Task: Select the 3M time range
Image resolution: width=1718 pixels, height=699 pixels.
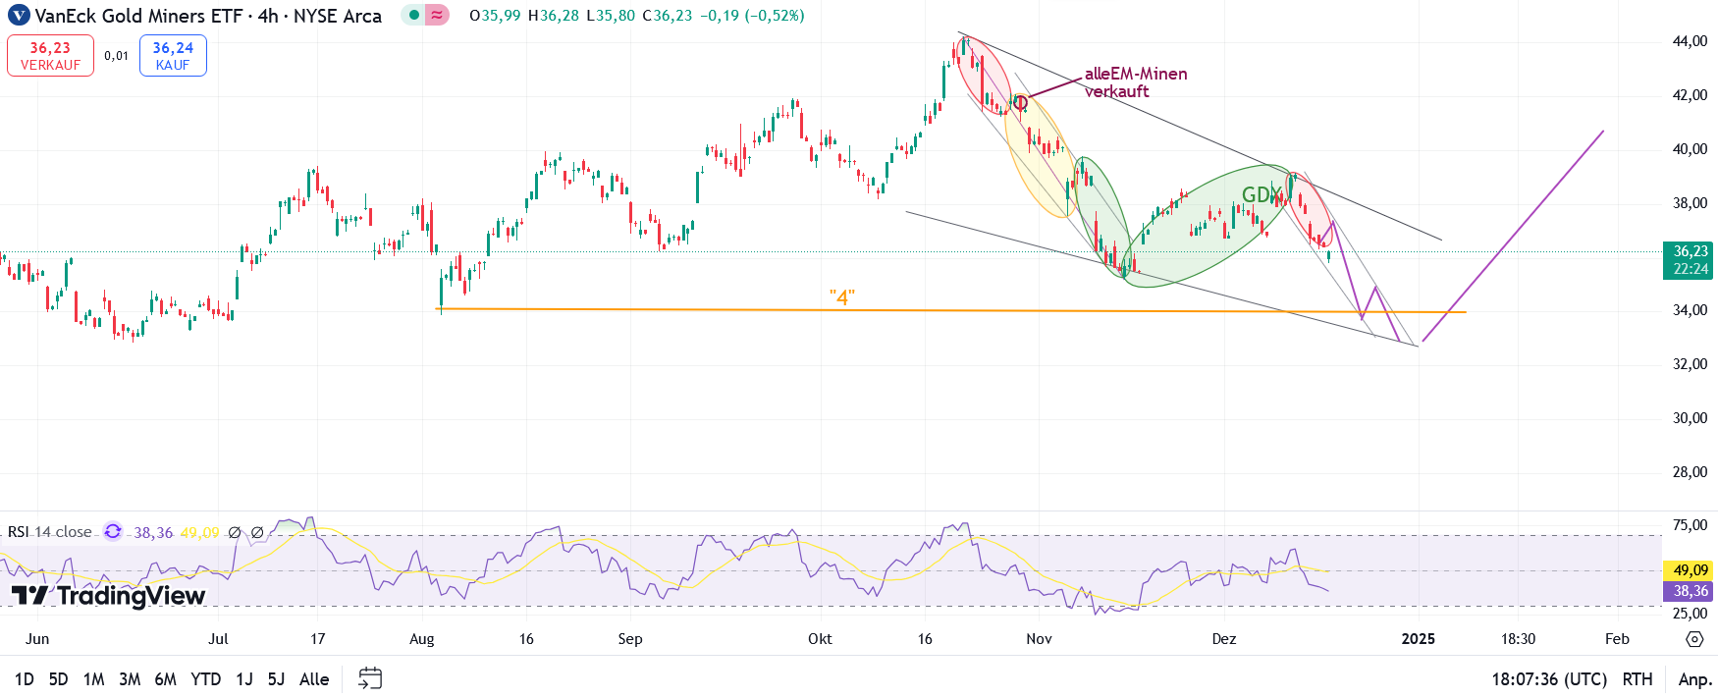Action: point(130,679)
